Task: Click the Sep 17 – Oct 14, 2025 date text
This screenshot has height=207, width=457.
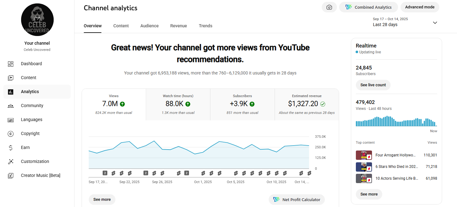Action: pyautogui.click(x=390, y=19)
